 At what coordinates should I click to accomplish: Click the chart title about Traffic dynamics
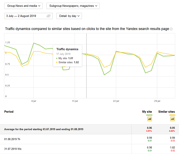[87, 29]
